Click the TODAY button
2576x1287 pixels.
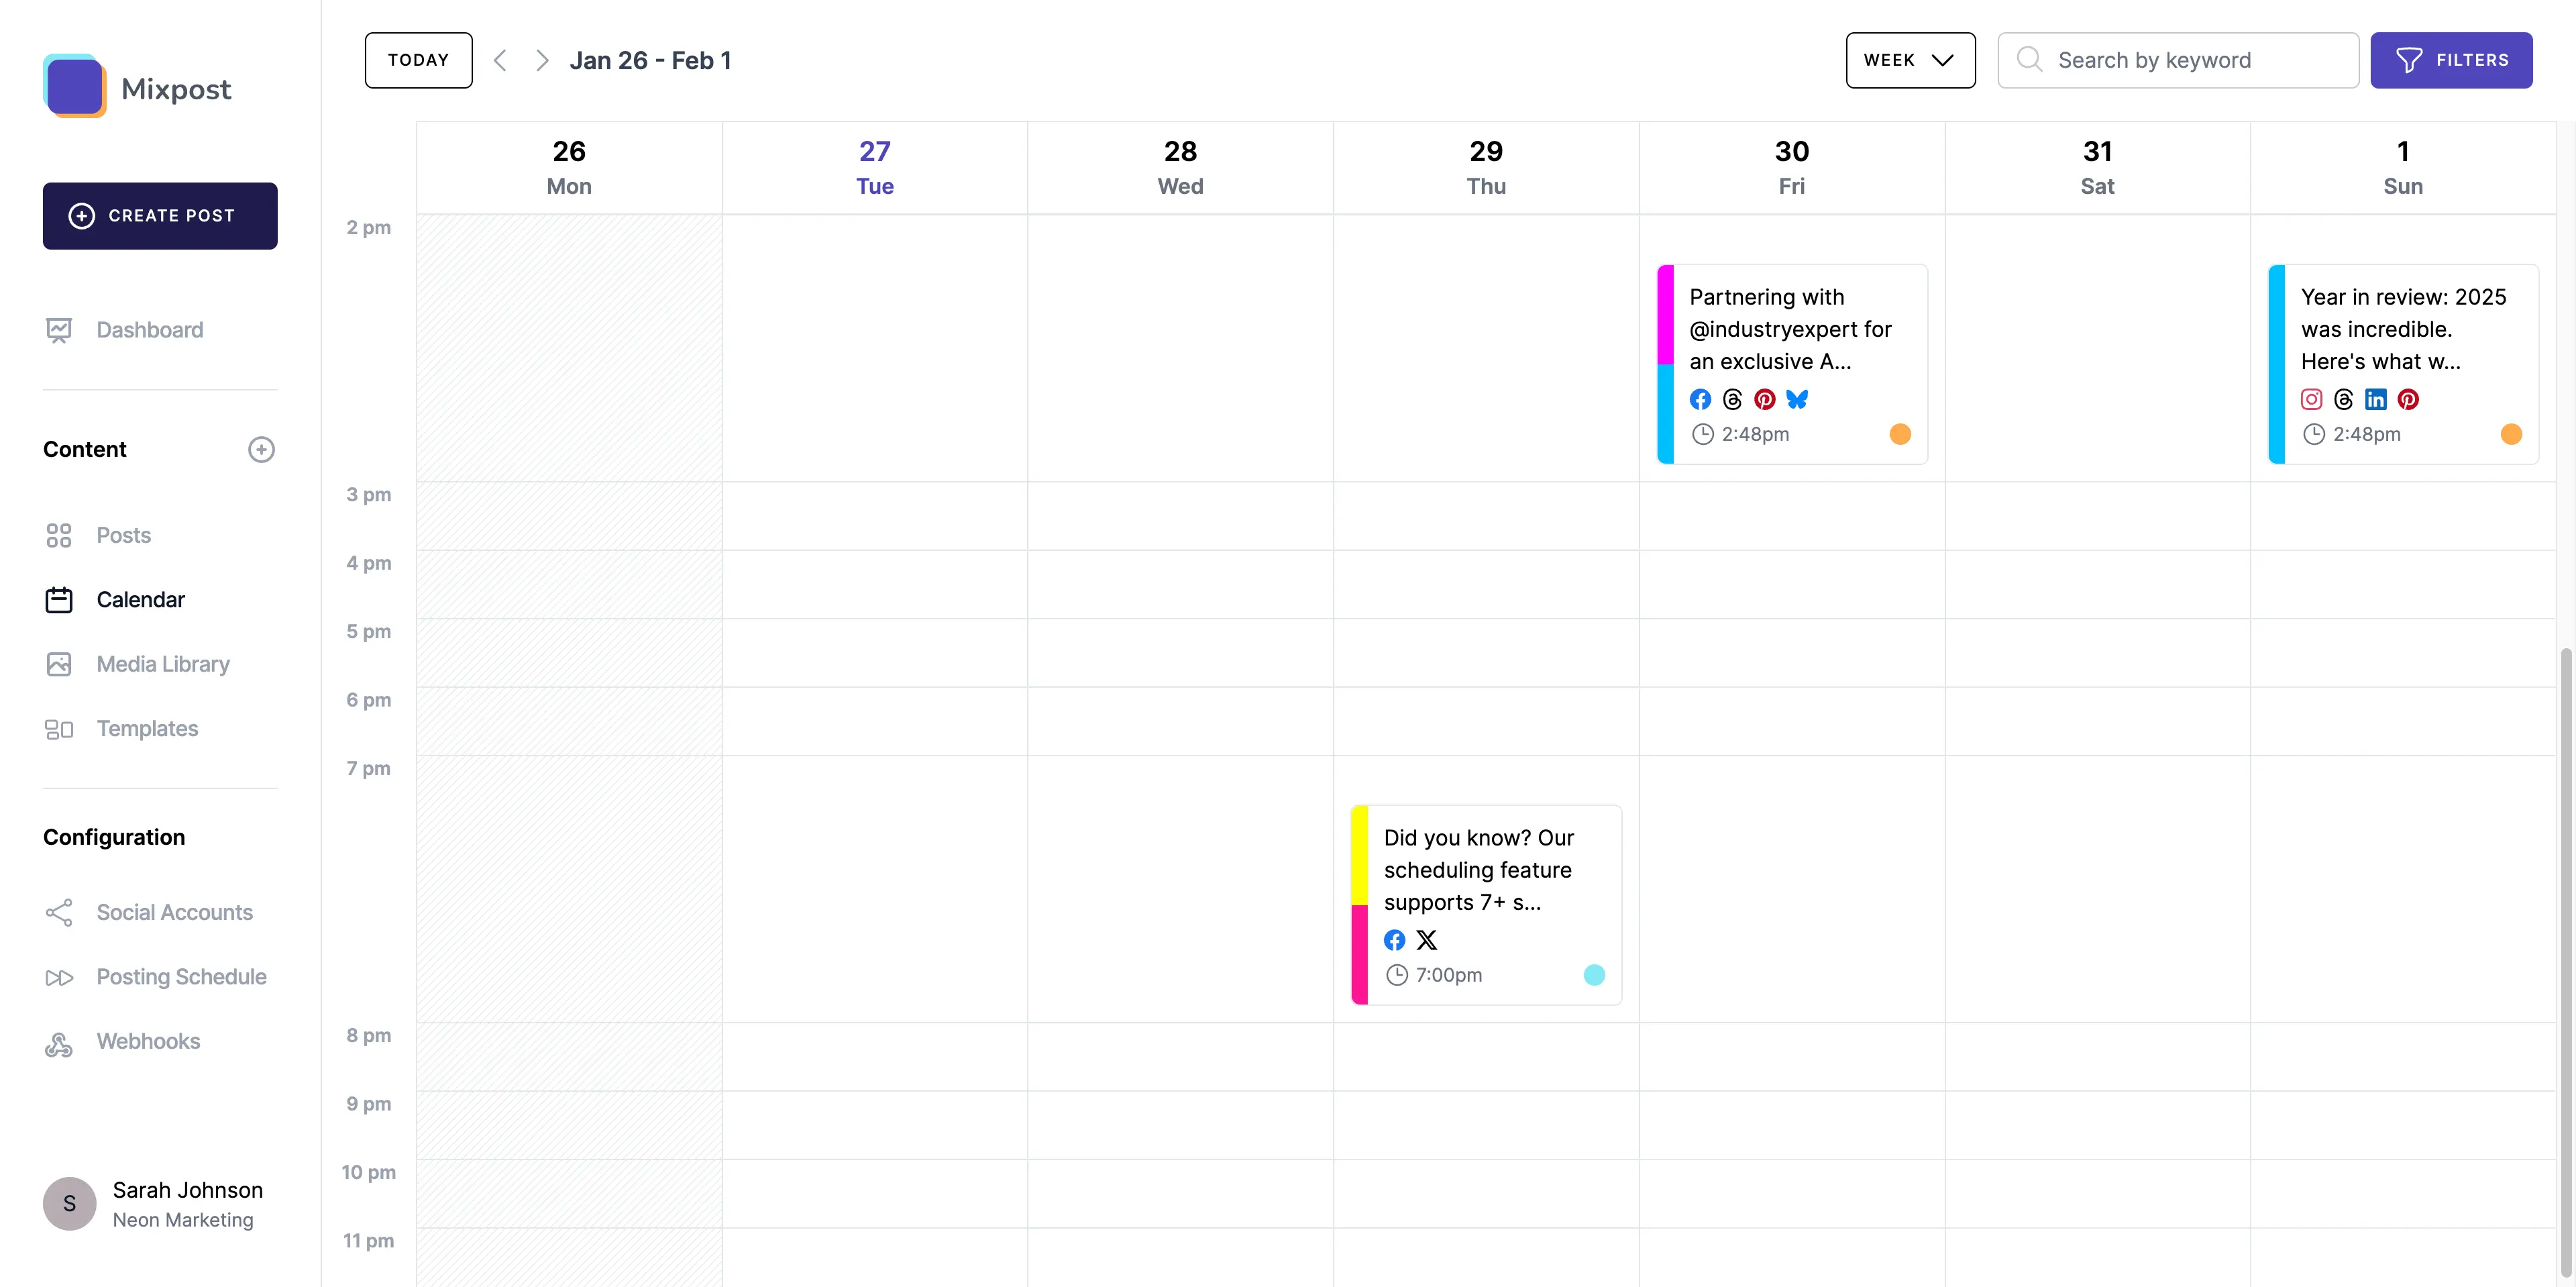pos(418,60)
